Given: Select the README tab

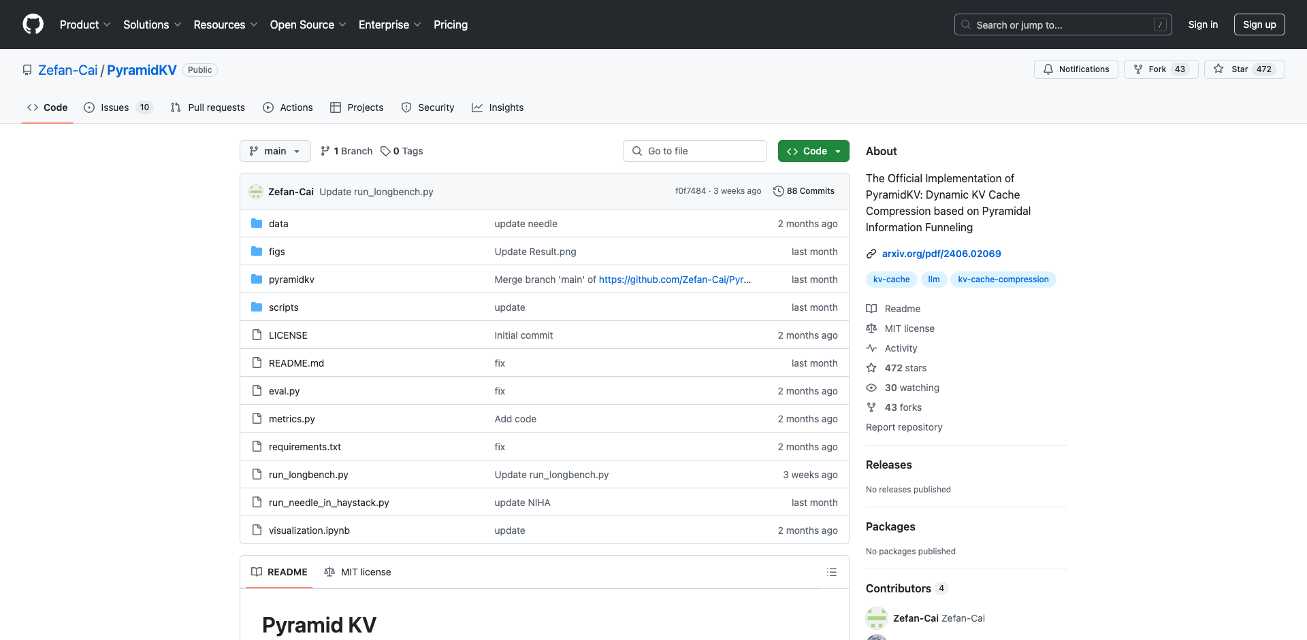Looking at the screenshot, I should [279, 572].
